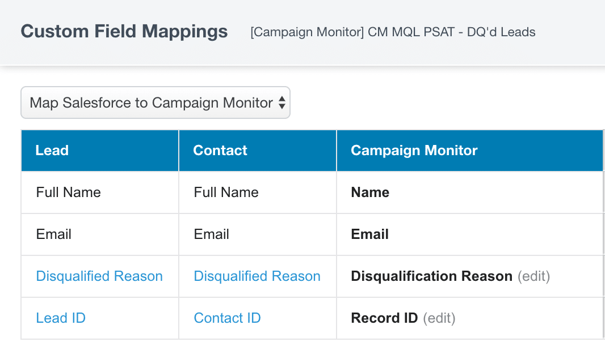This screenshot has width=605, height=342.
Task: Click the Record ID bold label
Action: click(384, 318)
